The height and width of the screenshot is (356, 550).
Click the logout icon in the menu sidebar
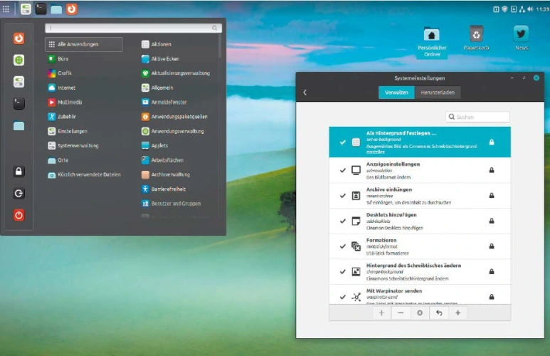[19, 193]
